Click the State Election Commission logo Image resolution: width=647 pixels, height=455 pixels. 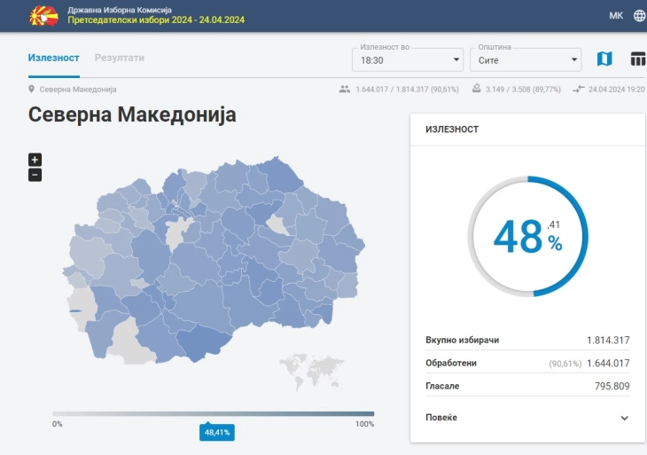[x=43, y=15]
